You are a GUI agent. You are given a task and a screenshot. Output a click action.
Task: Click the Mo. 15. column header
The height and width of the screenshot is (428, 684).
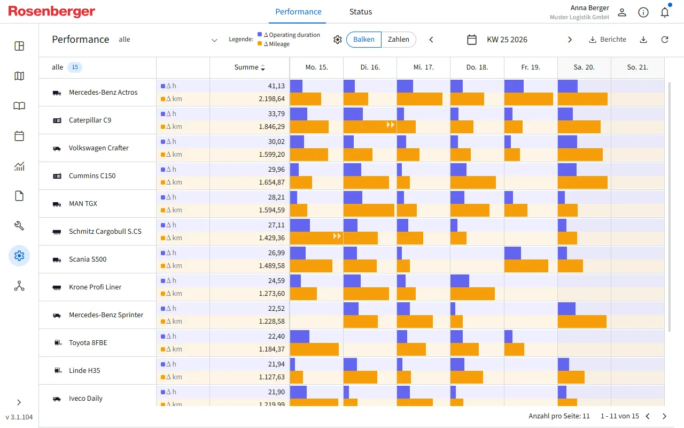(x=316, y=67)
